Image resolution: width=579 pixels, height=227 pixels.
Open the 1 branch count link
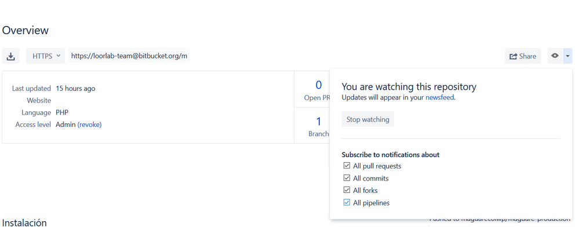[318, 121]
